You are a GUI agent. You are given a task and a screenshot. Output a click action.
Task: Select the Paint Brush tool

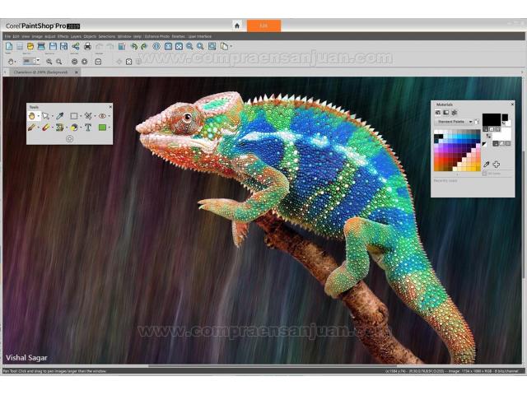(x=31, y=128)
